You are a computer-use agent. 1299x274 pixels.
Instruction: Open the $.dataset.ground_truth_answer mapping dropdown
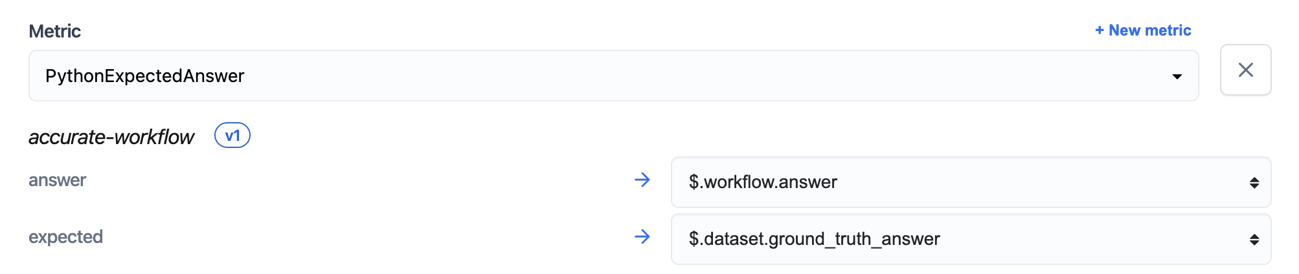pyautogui.click(x=970, y=239)
